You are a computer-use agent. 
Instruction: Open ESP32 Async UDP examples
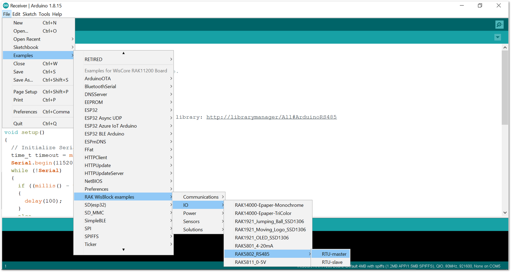[x=123, y=118]
